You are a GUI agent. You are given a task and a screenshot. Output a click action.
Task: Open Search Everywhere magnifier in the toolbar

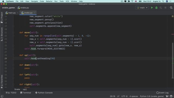[171, 8]
